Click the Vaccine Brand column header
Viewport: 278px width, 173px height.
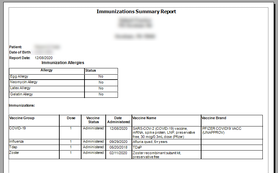(214, 118)
